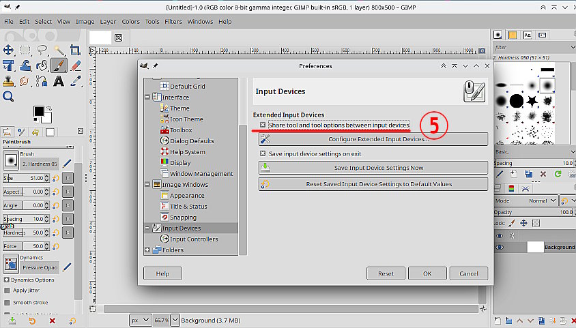Select the Unified Transform tool
This screenshot has height=328, width=576.
(8, 65)
